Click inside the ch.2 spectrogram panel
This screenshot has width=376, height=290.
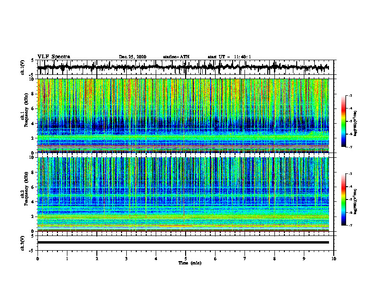click(183, 194)
